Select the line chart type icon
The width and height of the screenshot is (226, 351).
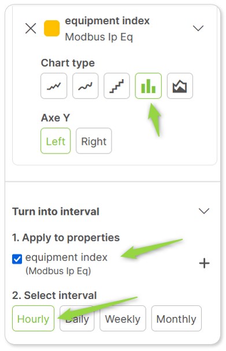click(x=54, y=86)
